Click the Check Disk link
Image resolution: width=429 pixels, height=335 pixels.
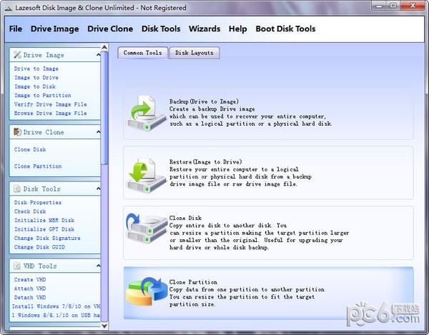pyautogui.click(x=30, y=211)
